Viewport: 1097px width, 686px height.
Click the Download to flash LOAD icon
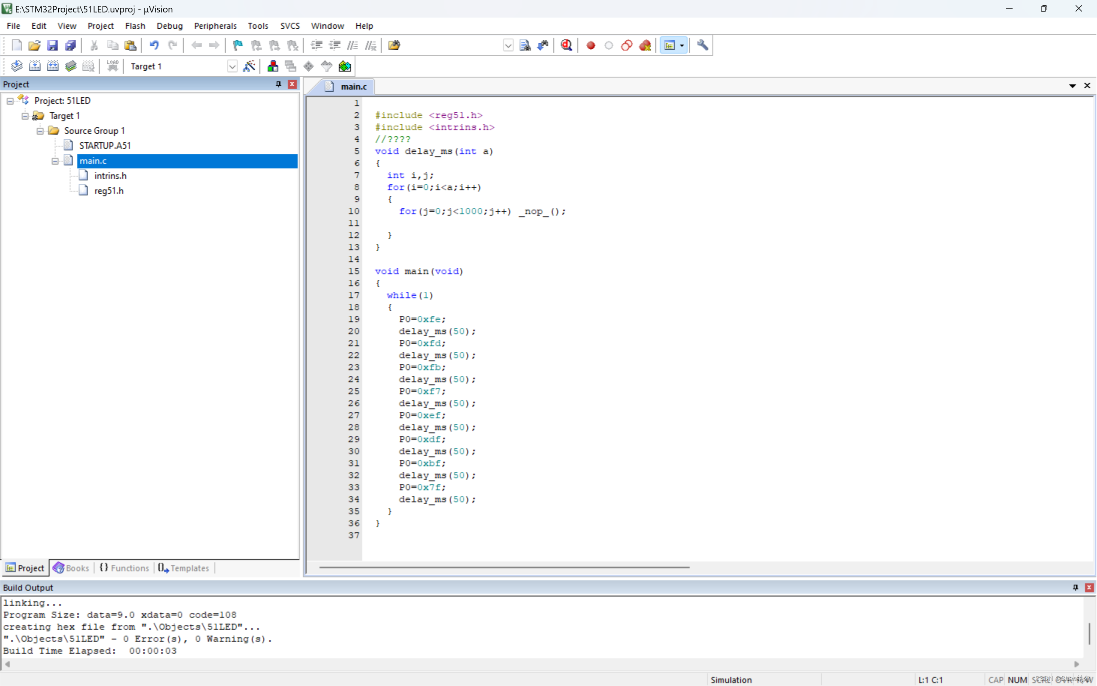[x=112, y=66]
